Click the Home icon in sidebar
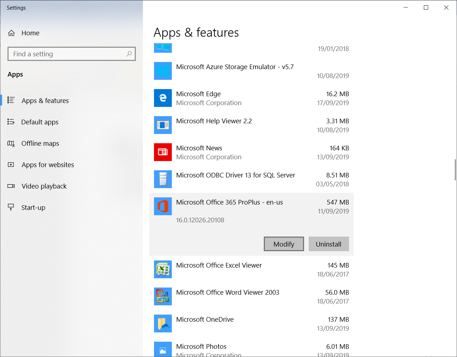Viewport: 457px width, 357px height. point(11,33)
